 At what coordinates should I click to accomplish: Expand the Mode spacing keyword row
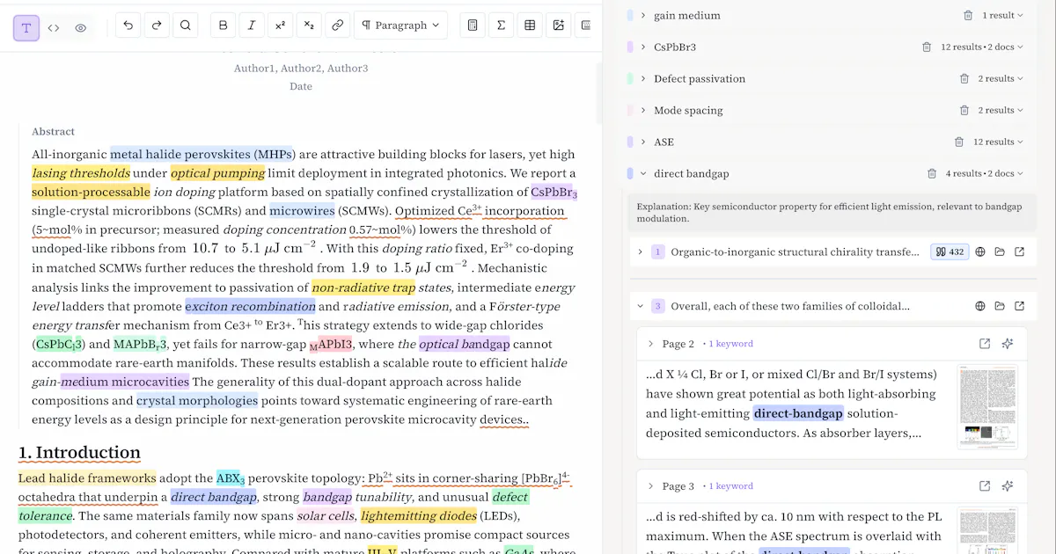(x=643, y=110)
